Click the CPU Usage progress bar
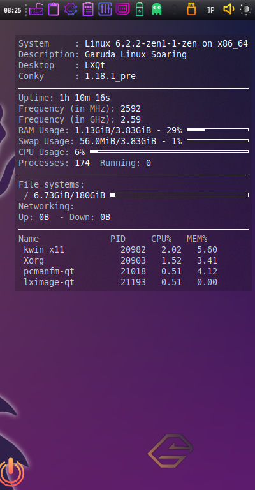255x490 pixels. 169,152
